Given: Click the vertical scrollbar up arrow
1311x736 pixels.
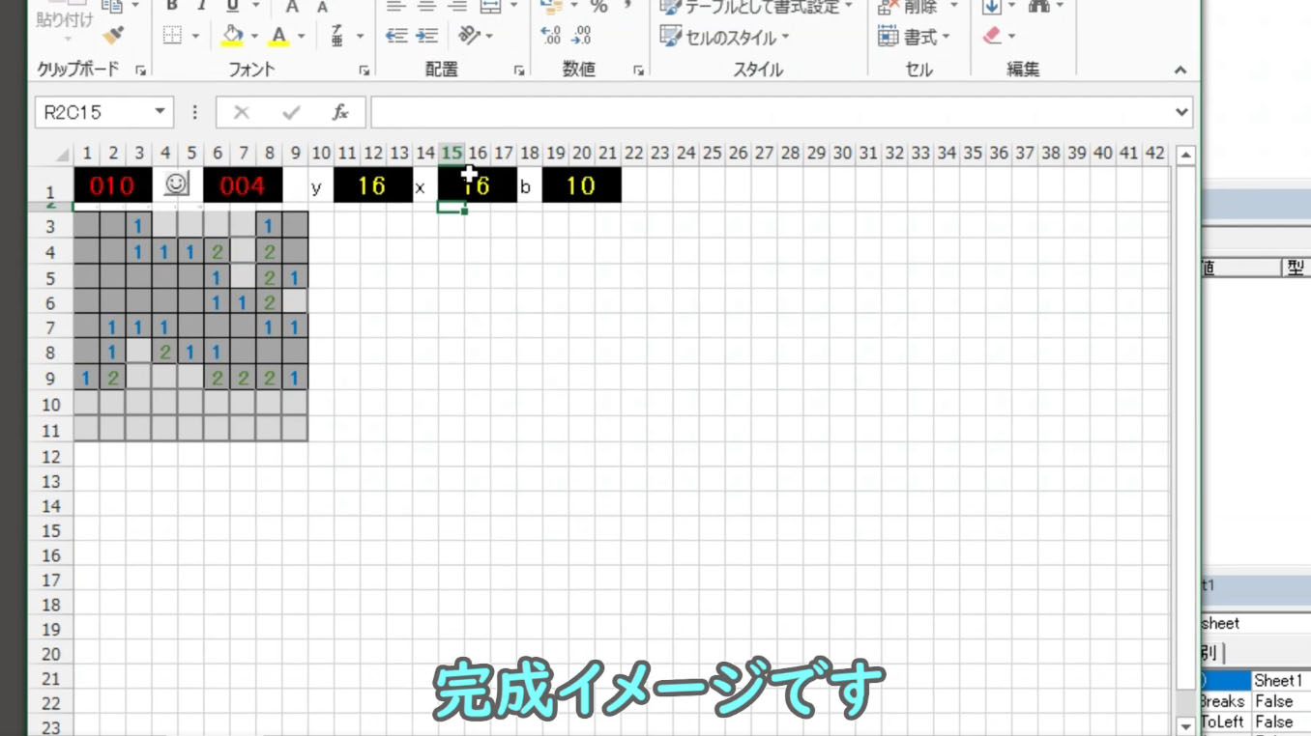Looking at the screenshot, I should point(1186,155).
